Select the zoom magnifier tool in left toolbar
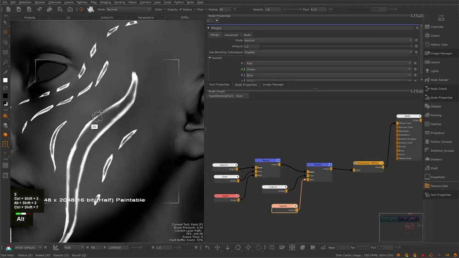 click(x=5, y=62)
